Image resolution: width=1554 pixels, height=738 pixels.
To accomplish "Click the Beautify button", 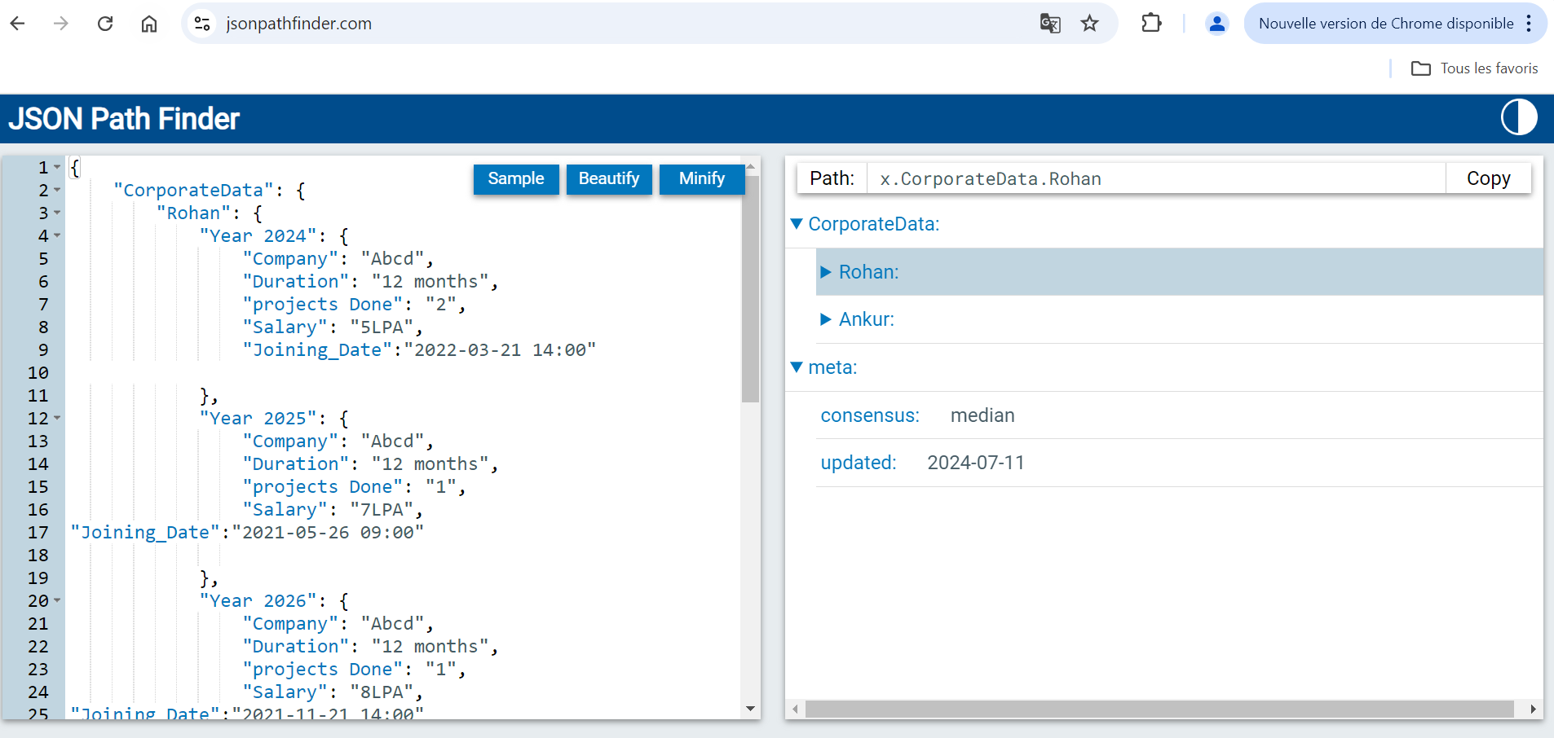I will (609, 179).
